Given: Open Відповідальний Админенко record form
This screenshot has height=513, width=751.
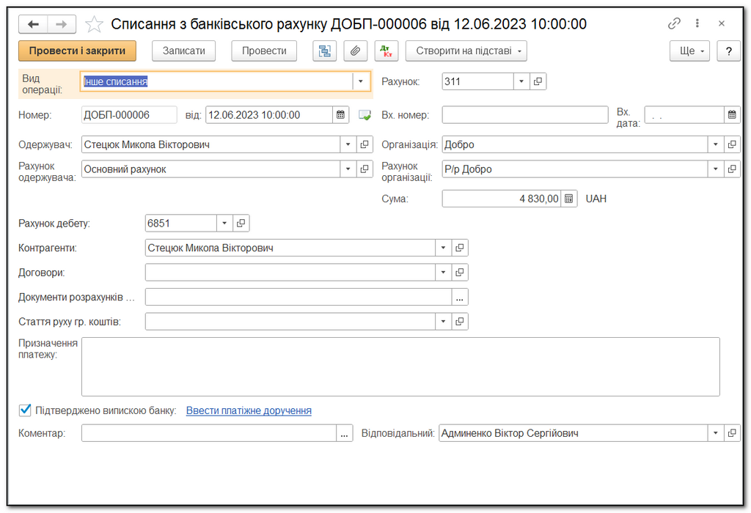Looking at the screenshot, I should 732,433.
